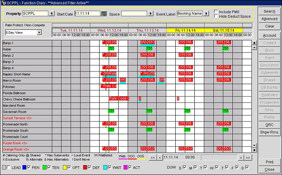Enable the Include PMS checkbox
The height and width of the screenshot is (175, 282).
[x=216, y=12]
